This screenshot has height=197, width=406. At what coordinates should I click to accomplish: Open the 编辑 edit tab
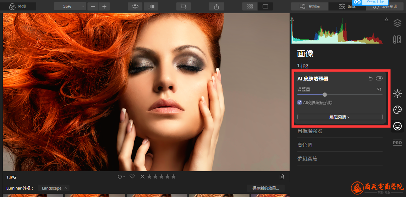point(347,6)
